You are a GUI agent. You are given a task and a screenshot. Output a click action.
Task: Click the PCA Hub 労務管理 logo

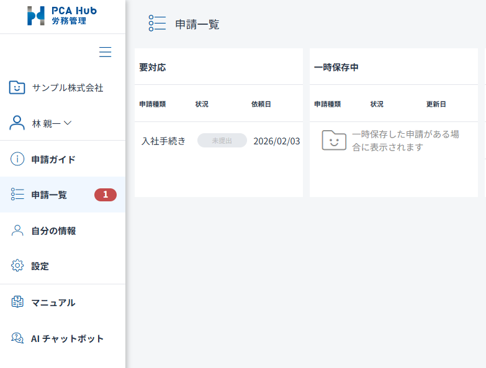click(62, 15)
